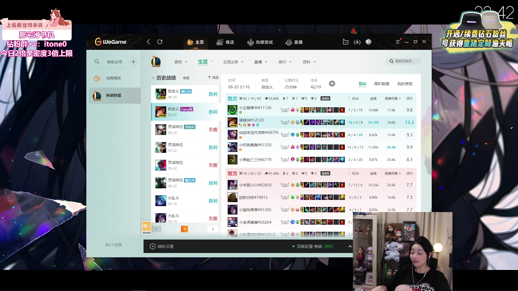
Task: Refresh the WeGame page
Action: point(160,42)
